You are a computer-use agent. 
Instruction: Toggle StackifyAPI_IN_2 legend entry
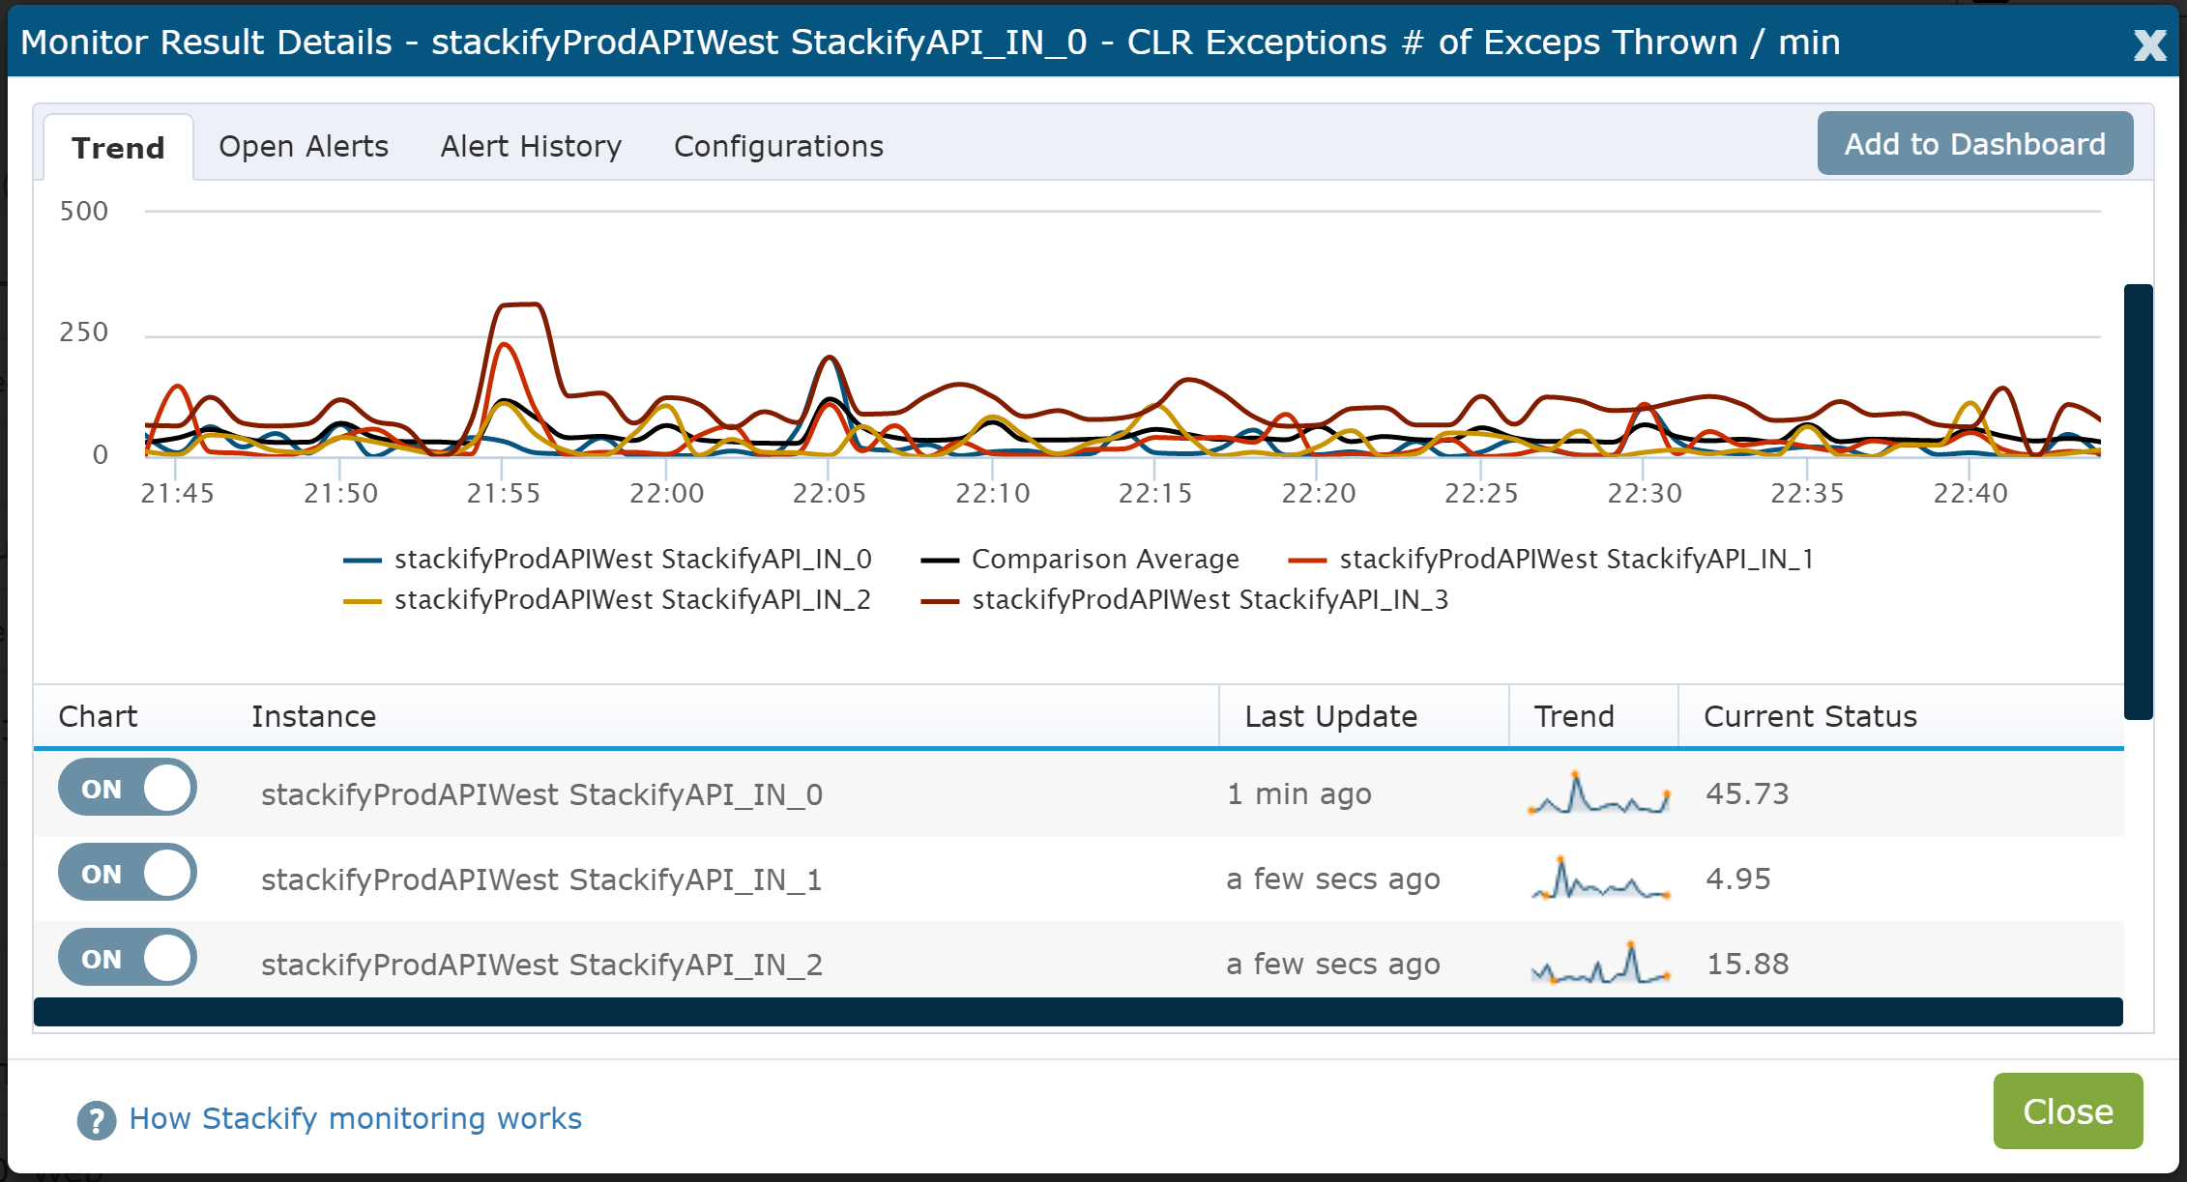(607, 599)
